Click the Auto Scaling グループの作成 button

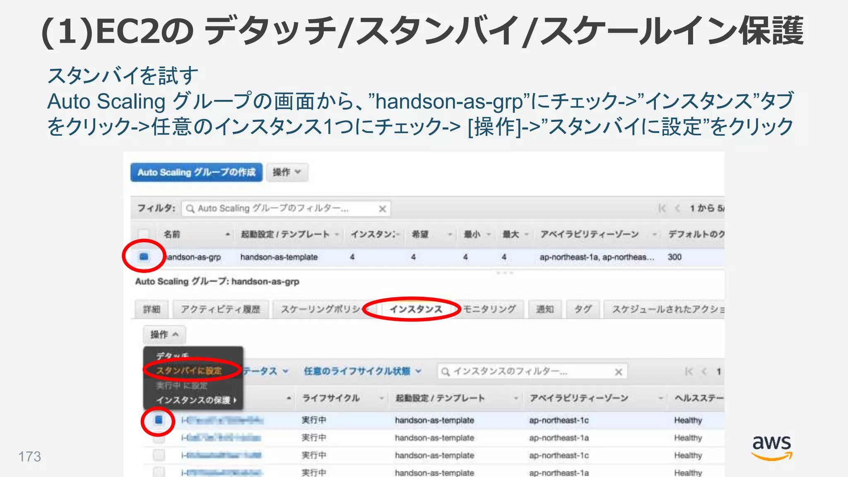coord(196,172)
